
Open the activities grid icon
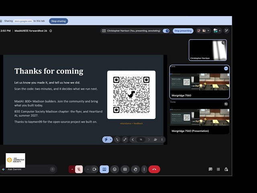click(218, 169)
